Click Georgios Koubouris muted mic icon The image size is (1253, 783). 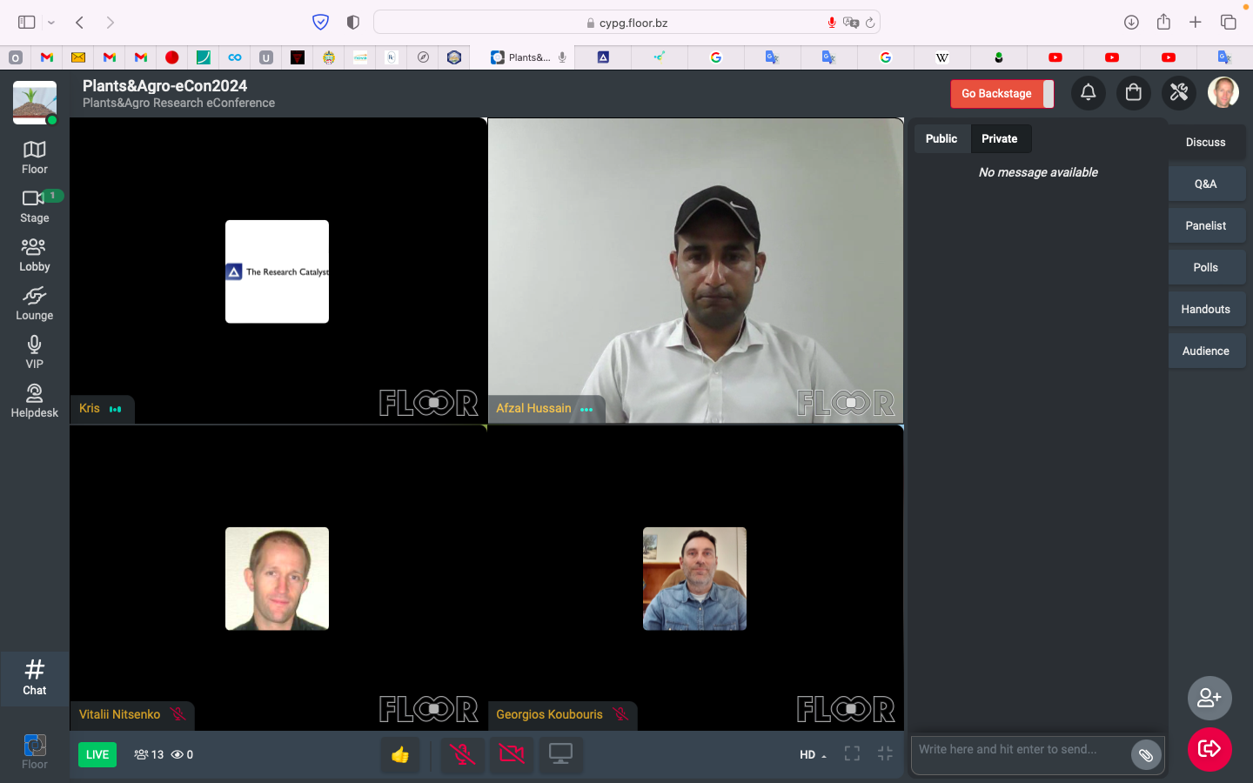[620, 714]
